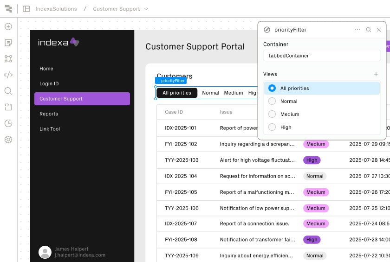Select case ID IDX-2025-104
Viewport: 390px width, 262px height.
click(181, 176)
